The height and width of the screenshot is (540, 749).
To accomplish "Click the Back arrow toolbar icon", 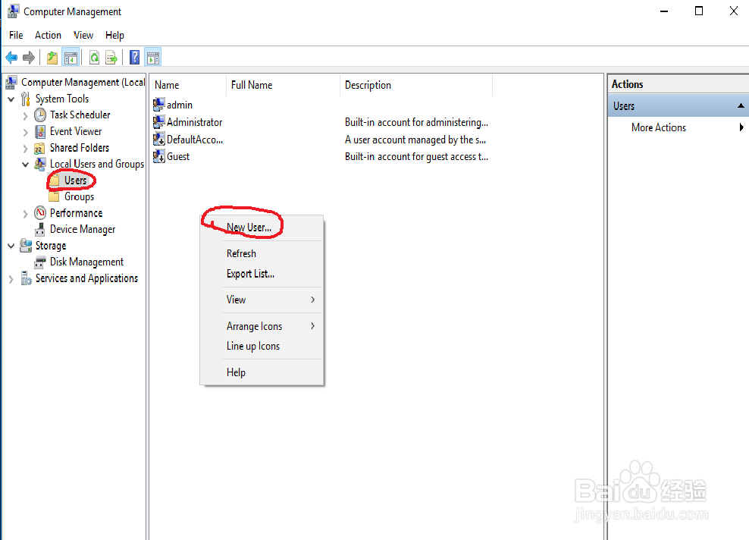I will (x=11, y=58).
